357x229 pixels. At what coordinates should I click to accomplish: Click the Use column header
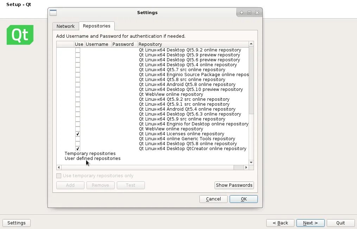point(79,44)
